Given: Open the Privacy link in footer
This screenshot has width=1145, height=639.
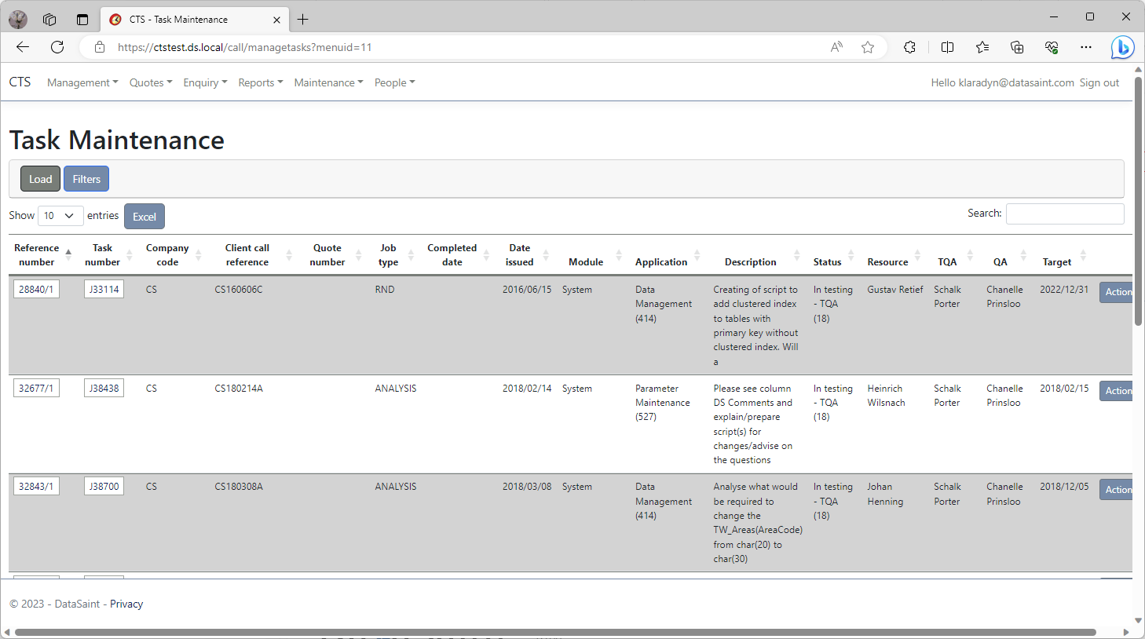Looking at the screenshot, I should (x=126, y=604).
